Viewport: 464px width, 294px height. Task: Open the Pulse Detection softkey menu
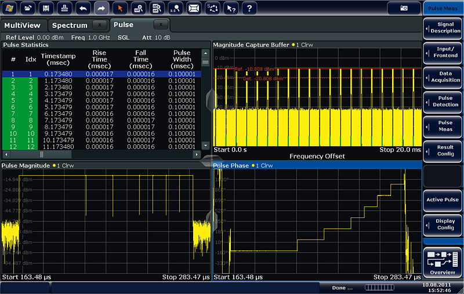(x=443, y=101)
